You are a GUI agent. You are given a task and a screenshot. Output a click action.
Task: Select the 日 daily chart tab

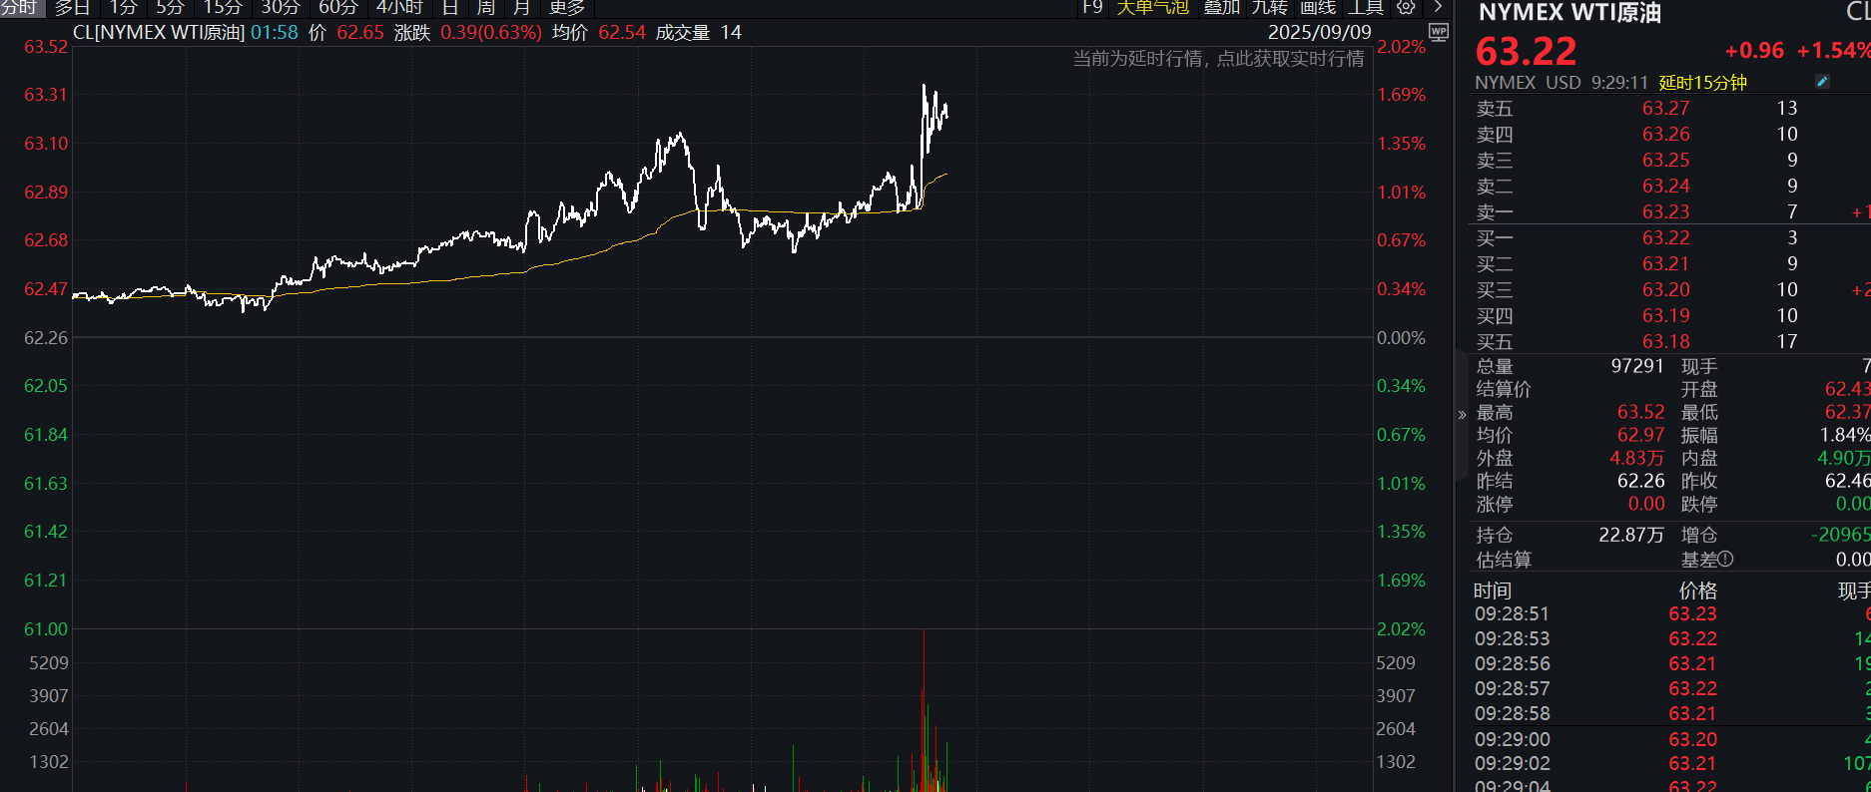coord(450,7)
